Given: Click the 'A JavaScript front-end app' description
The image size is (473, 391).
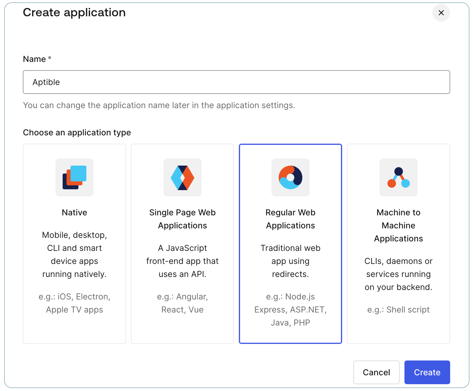Looking at the screenshot, I should tap(182, 261).
